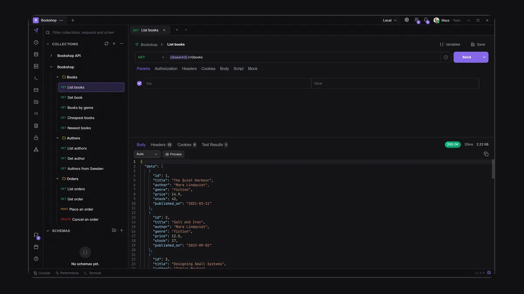Open the Mock tab

[253, 69]
